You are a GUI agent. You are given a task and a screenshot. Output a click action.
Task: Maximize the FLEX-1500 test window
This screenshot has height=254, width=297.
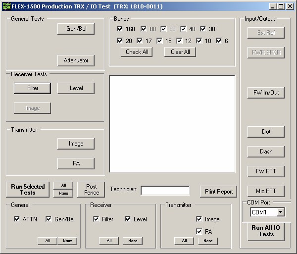coord(281,6)
